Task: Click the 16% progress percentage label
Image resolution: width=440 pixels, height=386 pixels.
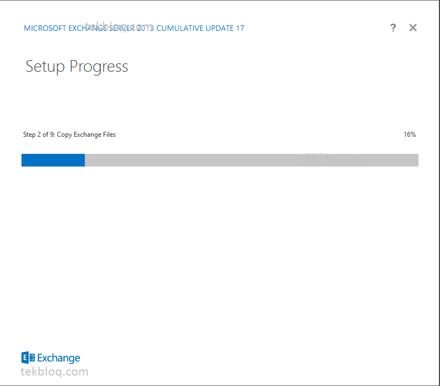Action: coord(410,135)
